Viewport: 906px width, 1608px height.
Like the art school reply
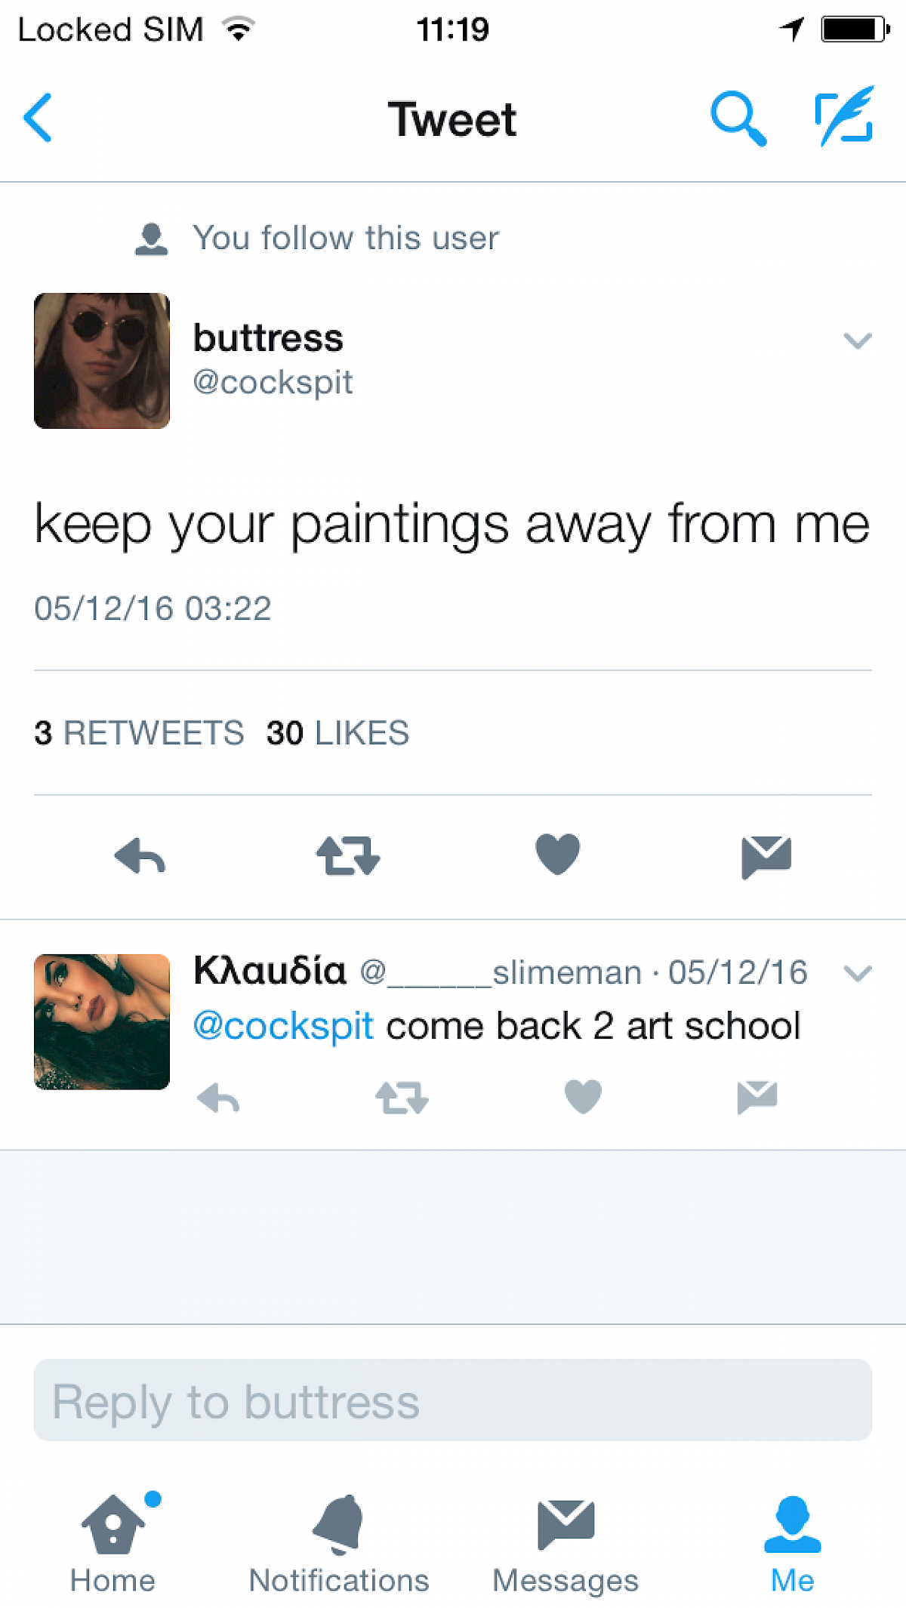click(583, 1096)
